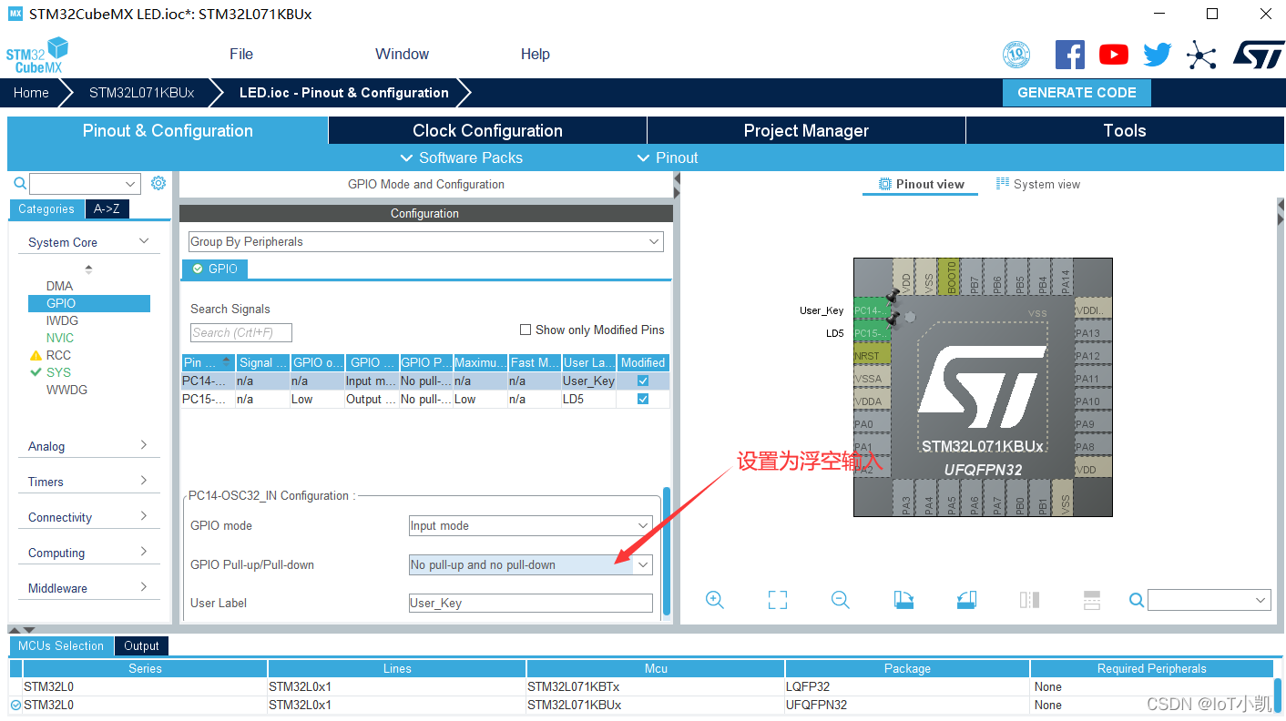Toggle Modified checkbox for PC15 row
This screenshot has height=721, width=1286.
[643, 399]
